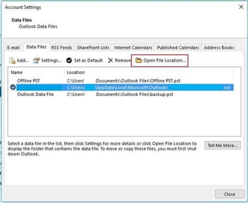The width and height of the screenshot is (248, 203).
Task: Select the Offline PST data file row
Action: coord(125,81)
